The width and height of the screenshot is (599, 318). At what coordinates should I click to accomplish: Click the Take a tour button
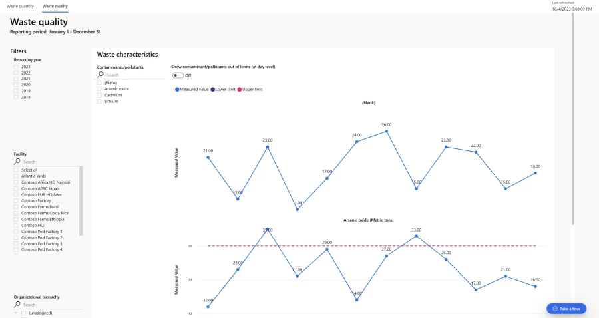coord(566,309)
